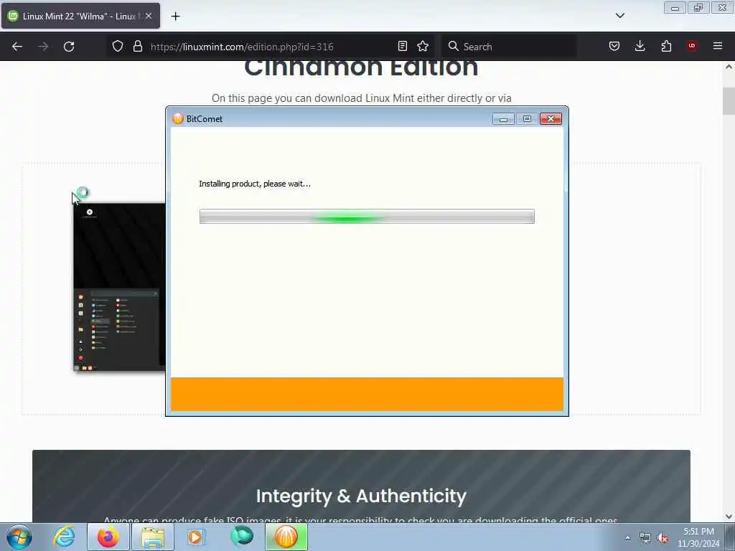Open the uBlock Origin extension icon

(x=692, y=46)
